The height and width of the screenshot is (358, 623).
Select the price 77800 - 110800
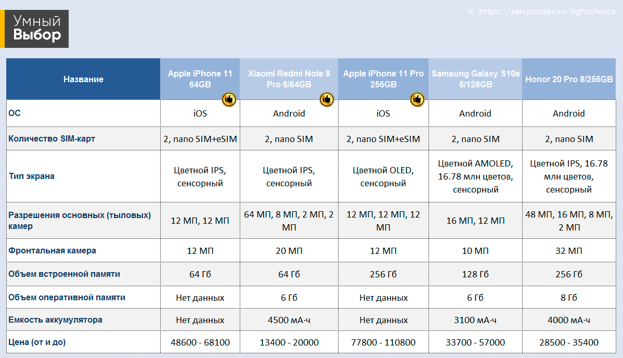(383, 342)
